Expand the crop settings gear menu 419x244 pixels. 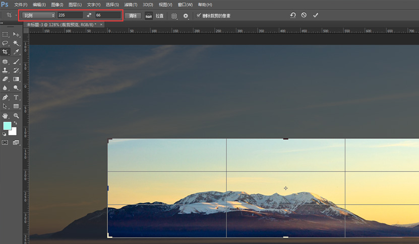coord(186,16)
